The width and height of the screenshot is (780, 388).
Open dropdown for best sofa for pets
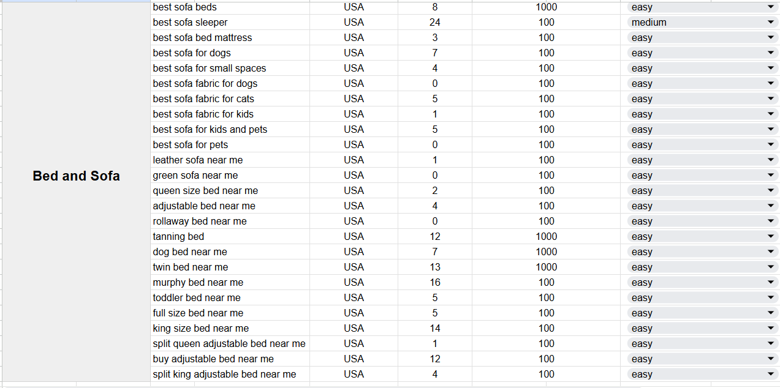pos(771,144)
